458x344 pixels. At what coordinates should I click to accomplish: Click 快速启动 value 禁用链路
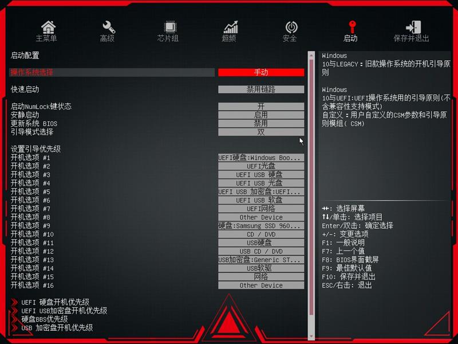pos(261,89)
